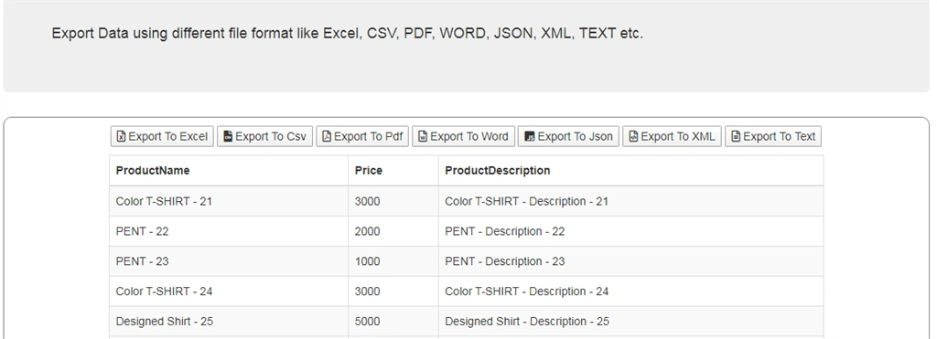Image resolution: width=937 pixels, height=339 pixels.
Task: Click the Export To Excel button
Action: pos(162,136)
